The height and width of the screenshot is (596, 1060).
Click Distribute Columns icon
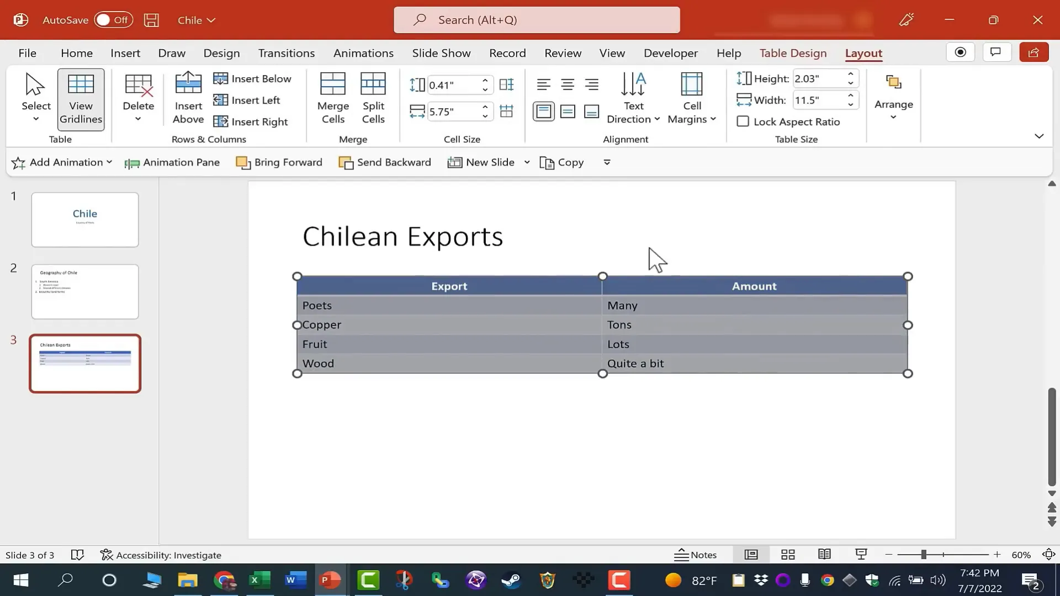tap(506, 111)
